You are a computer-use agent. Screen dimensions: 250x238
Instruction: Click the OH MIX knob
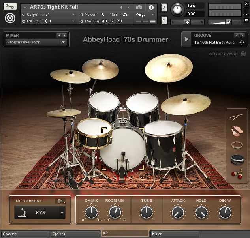click(x=91, y=212)
